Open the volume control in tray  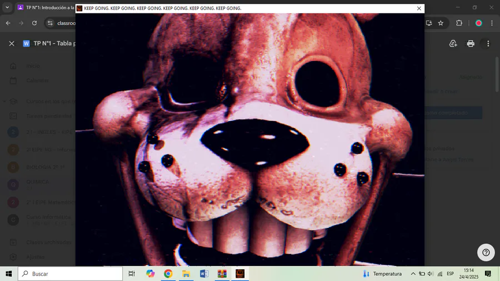(x=431, y=274)
